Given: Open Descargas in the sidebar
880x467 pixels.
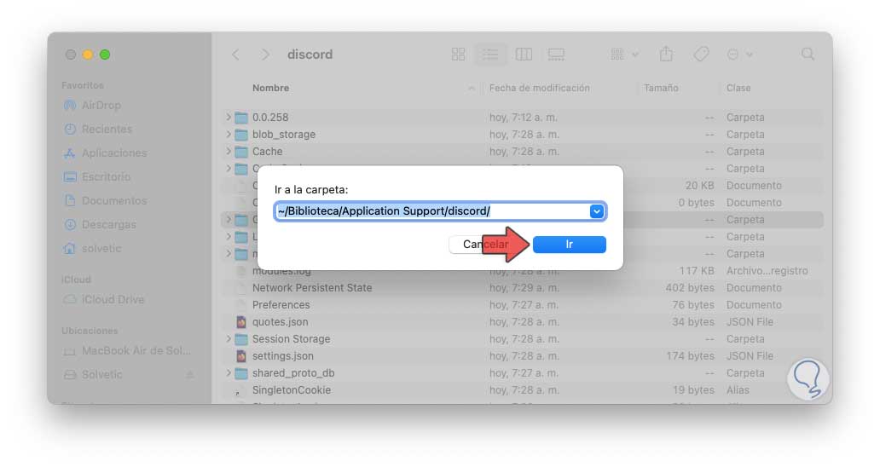Looking at the screenshot, I should pyautogui.click(x=99, y=224).
